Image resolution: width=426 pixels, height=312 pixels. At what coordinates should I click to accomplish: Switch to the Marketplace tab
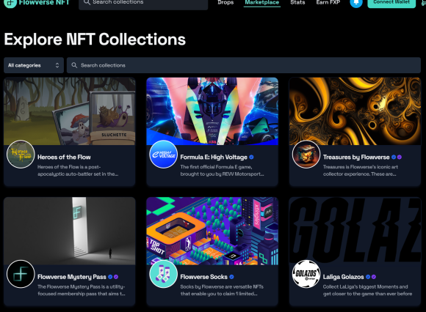pos(262,2)
